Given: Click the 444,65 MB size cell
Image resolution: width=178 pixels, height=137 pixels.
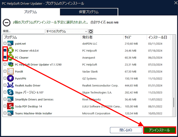Looking at the screenshot, I should 131,85.
